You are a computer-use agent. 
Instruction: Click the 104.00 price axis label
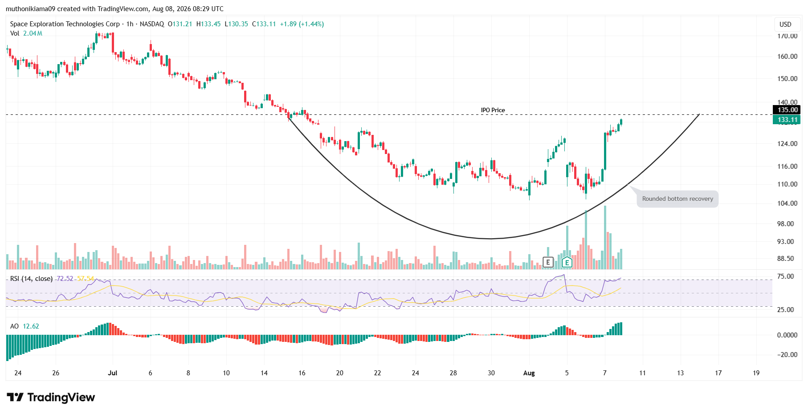(x=788, y=203)
